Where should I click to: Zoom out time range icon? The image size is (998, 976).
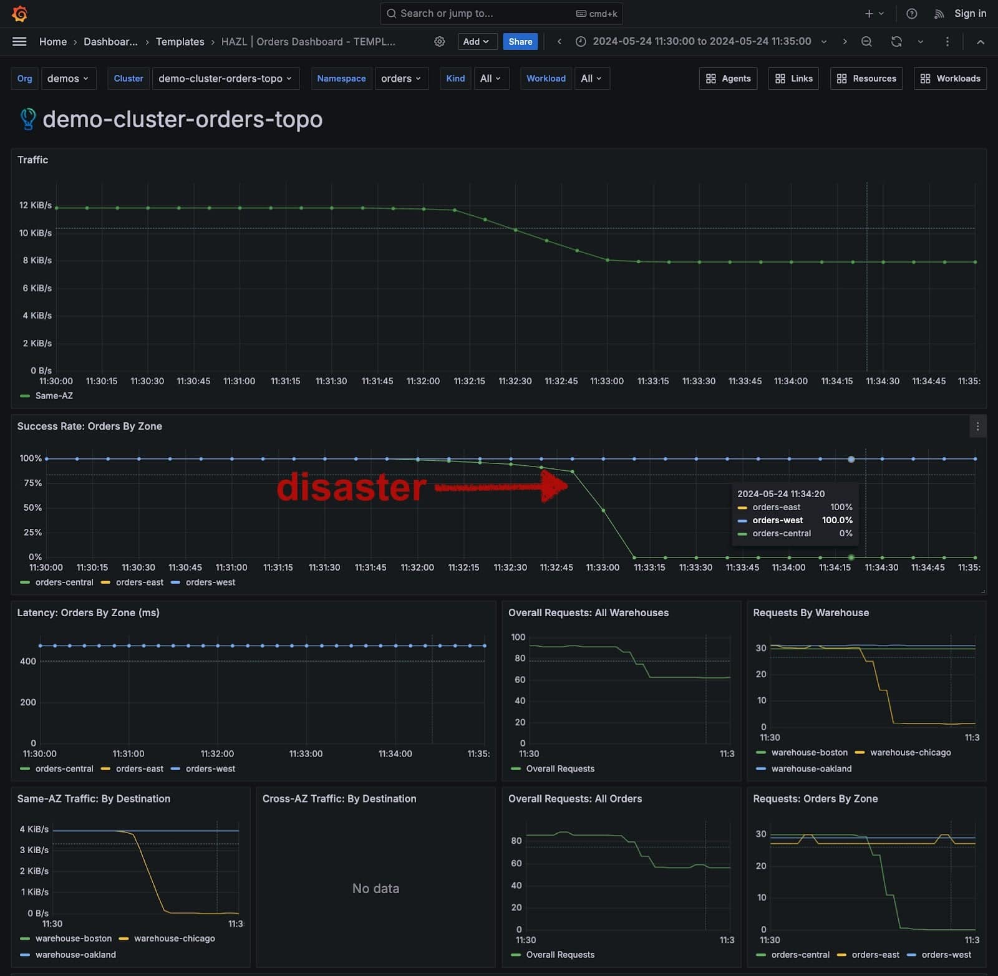pyautogui.click(x=866, y=41)
